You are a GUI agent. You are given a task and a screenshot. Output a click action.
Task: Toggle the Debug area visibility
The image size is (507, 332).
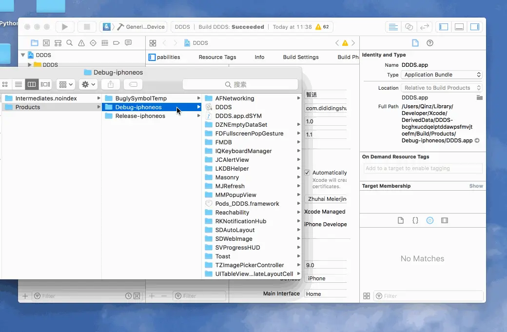(x=459, y=27)
